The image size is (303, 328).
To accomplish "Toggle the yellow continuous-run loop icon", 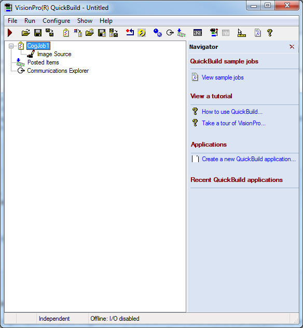I will point(142,33).
